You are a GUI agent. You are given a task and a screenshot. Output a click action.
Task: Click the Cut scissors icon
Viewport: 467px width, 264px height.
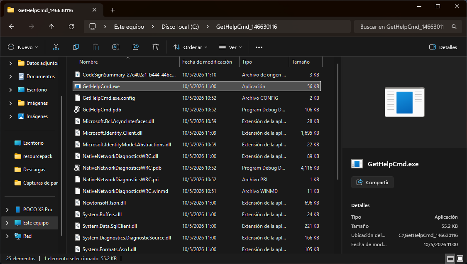point(56,47)
